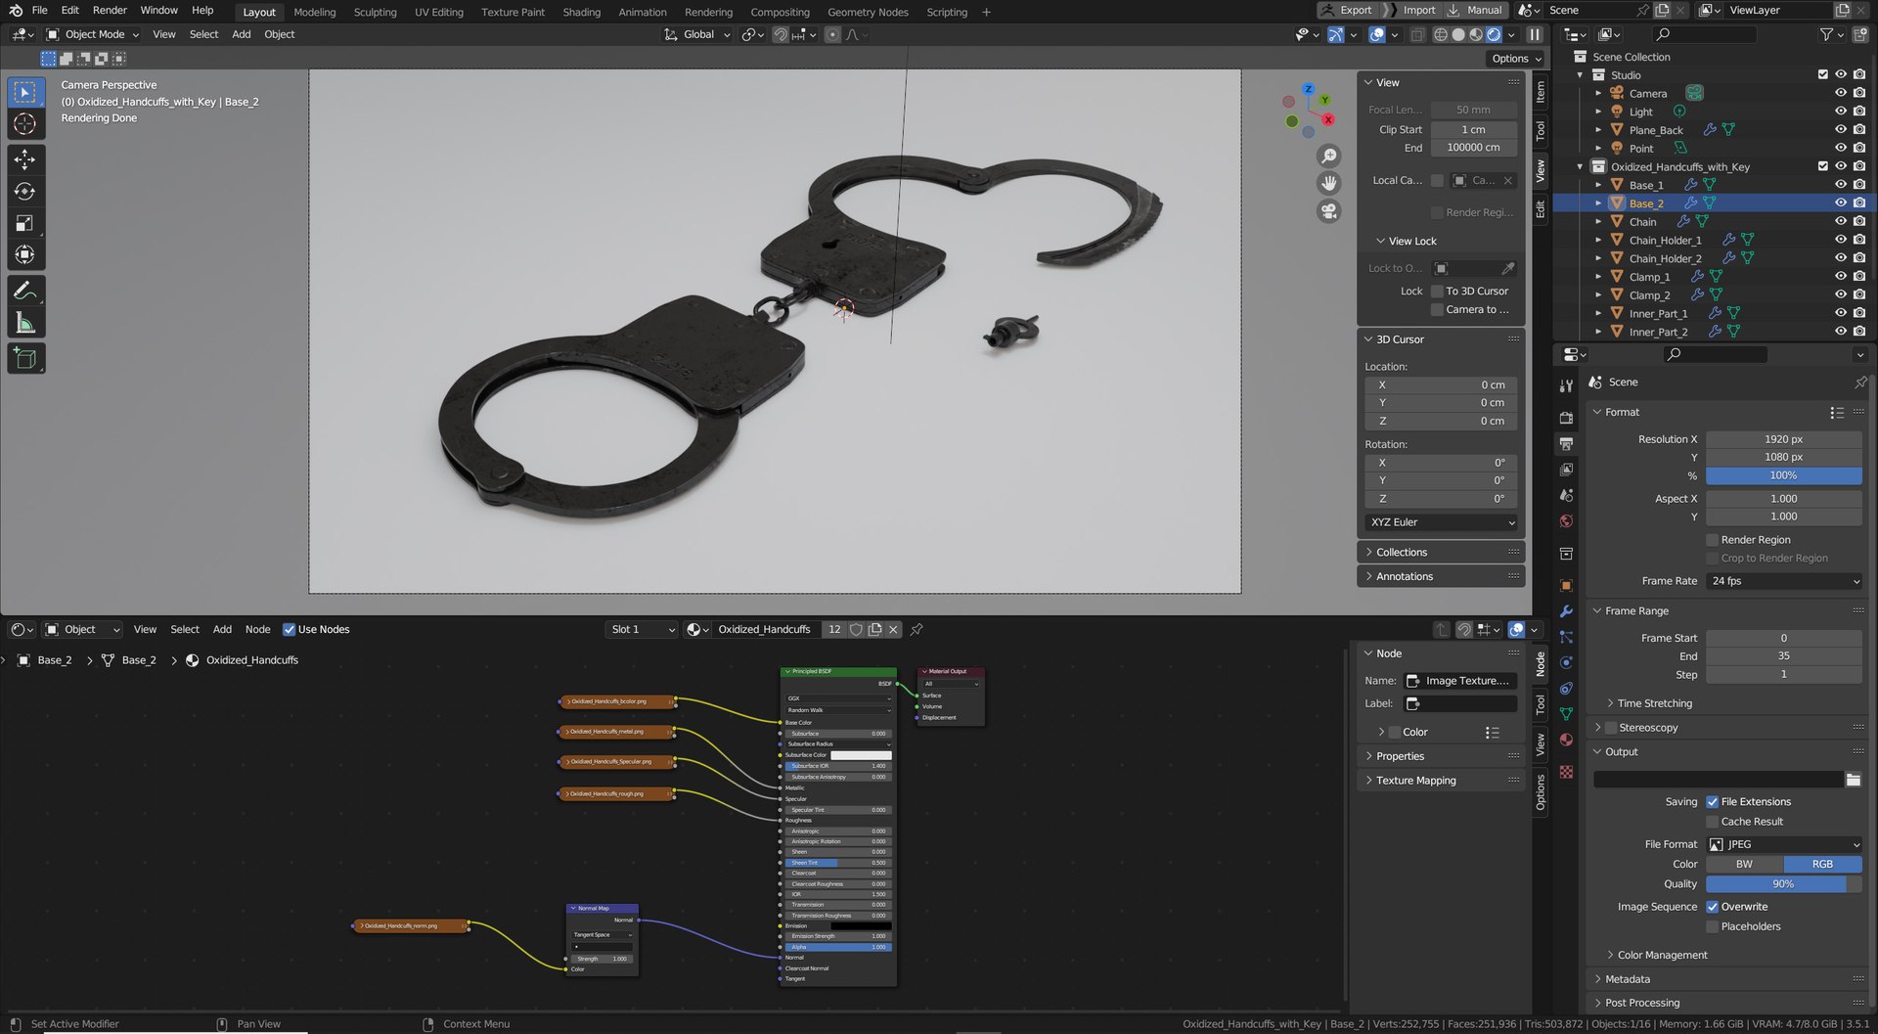This screenshot has height=1034, width=1878.
Task: Pick the Rotate tool
Action: 25,192
